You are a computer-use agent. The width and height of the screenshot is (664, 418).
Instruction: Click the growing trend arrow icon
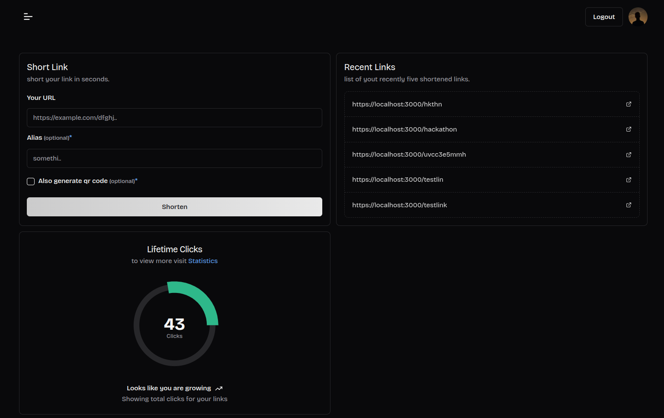219,389
